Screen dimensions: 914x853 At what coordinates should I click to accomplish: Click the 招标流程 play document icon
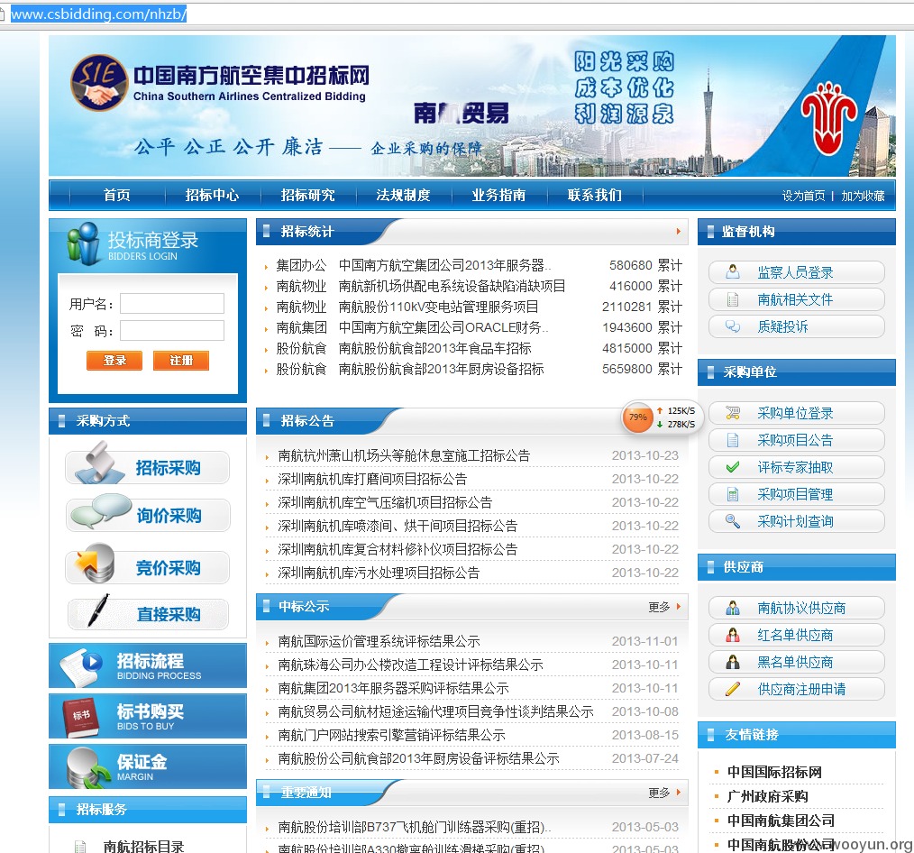point(82,665)
